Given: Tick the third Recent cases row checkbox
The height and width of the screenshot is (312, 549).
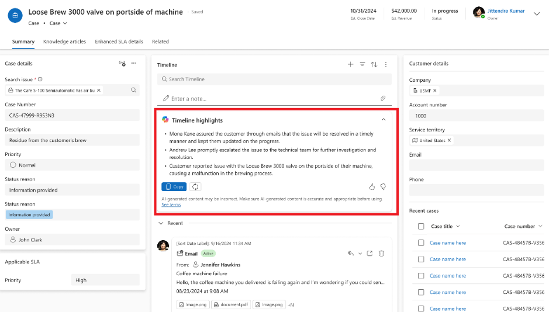Looking at the screenshot, I should coord(421,276).
